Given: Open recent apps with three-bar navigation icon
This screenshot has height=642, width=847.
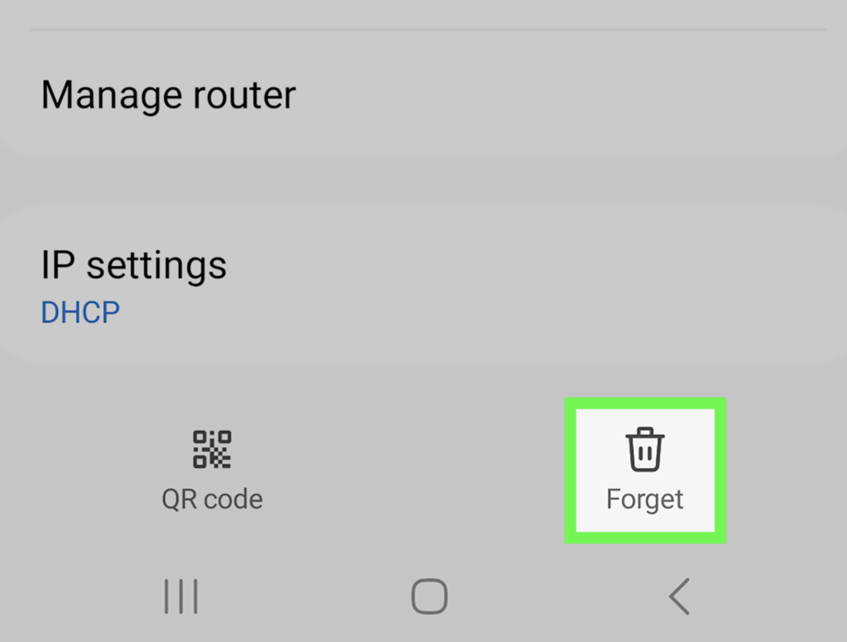Looking at the screenshot, I should (181, 596).
